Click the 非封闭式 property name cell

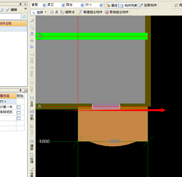pyautogui.click(x=8, y=112)
